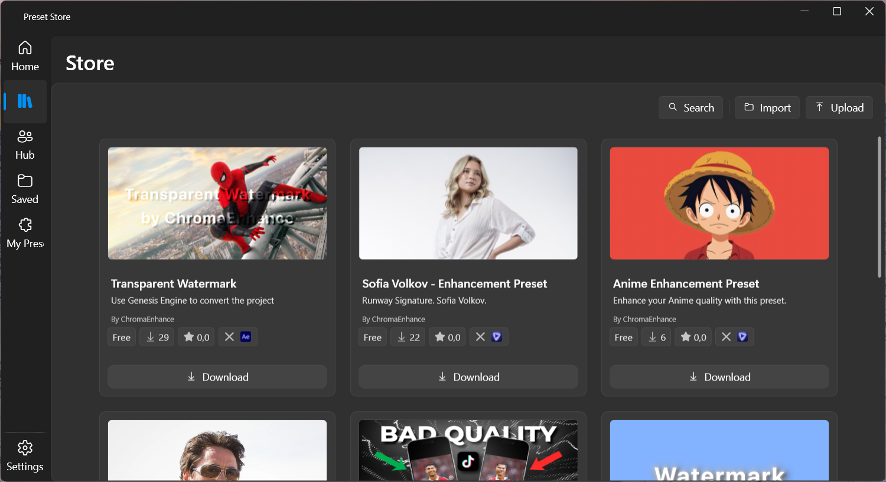
Task: Click the star rating on Transparent Watermark card
Action: (197, 337)
